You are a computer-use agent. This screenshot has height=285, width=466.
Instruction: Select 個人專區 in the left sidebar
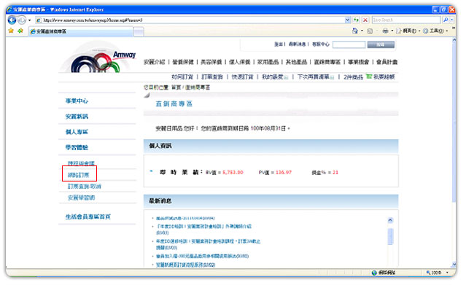pyautogui.click(x=77, y=132)
